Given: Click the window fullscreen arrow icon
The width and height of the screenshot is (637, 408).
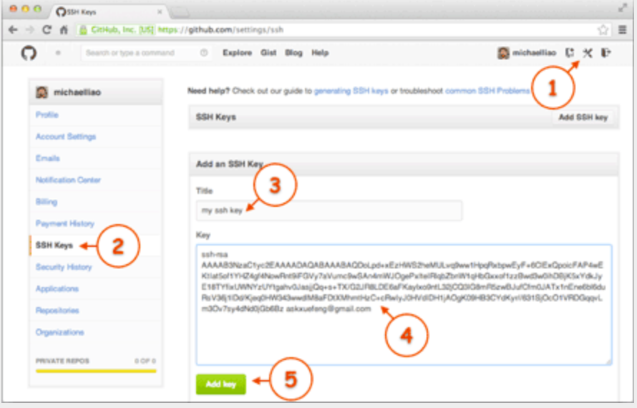Looking at the screenshot, I should pyautogui.click(x=623, y=8).
